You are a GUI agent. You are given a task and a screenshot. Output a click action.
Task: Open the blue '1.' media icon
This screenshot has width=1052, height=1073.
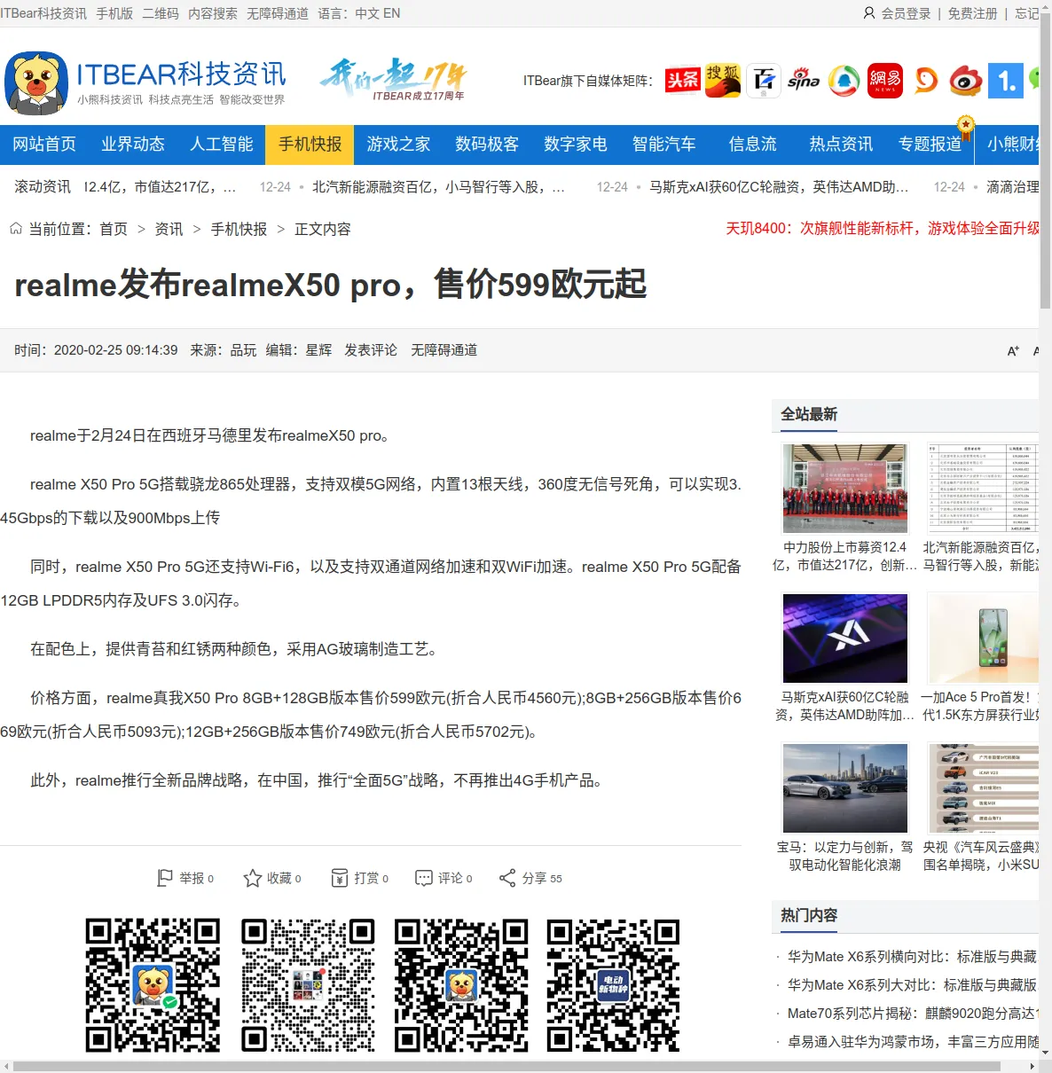tap(1006, 81)
